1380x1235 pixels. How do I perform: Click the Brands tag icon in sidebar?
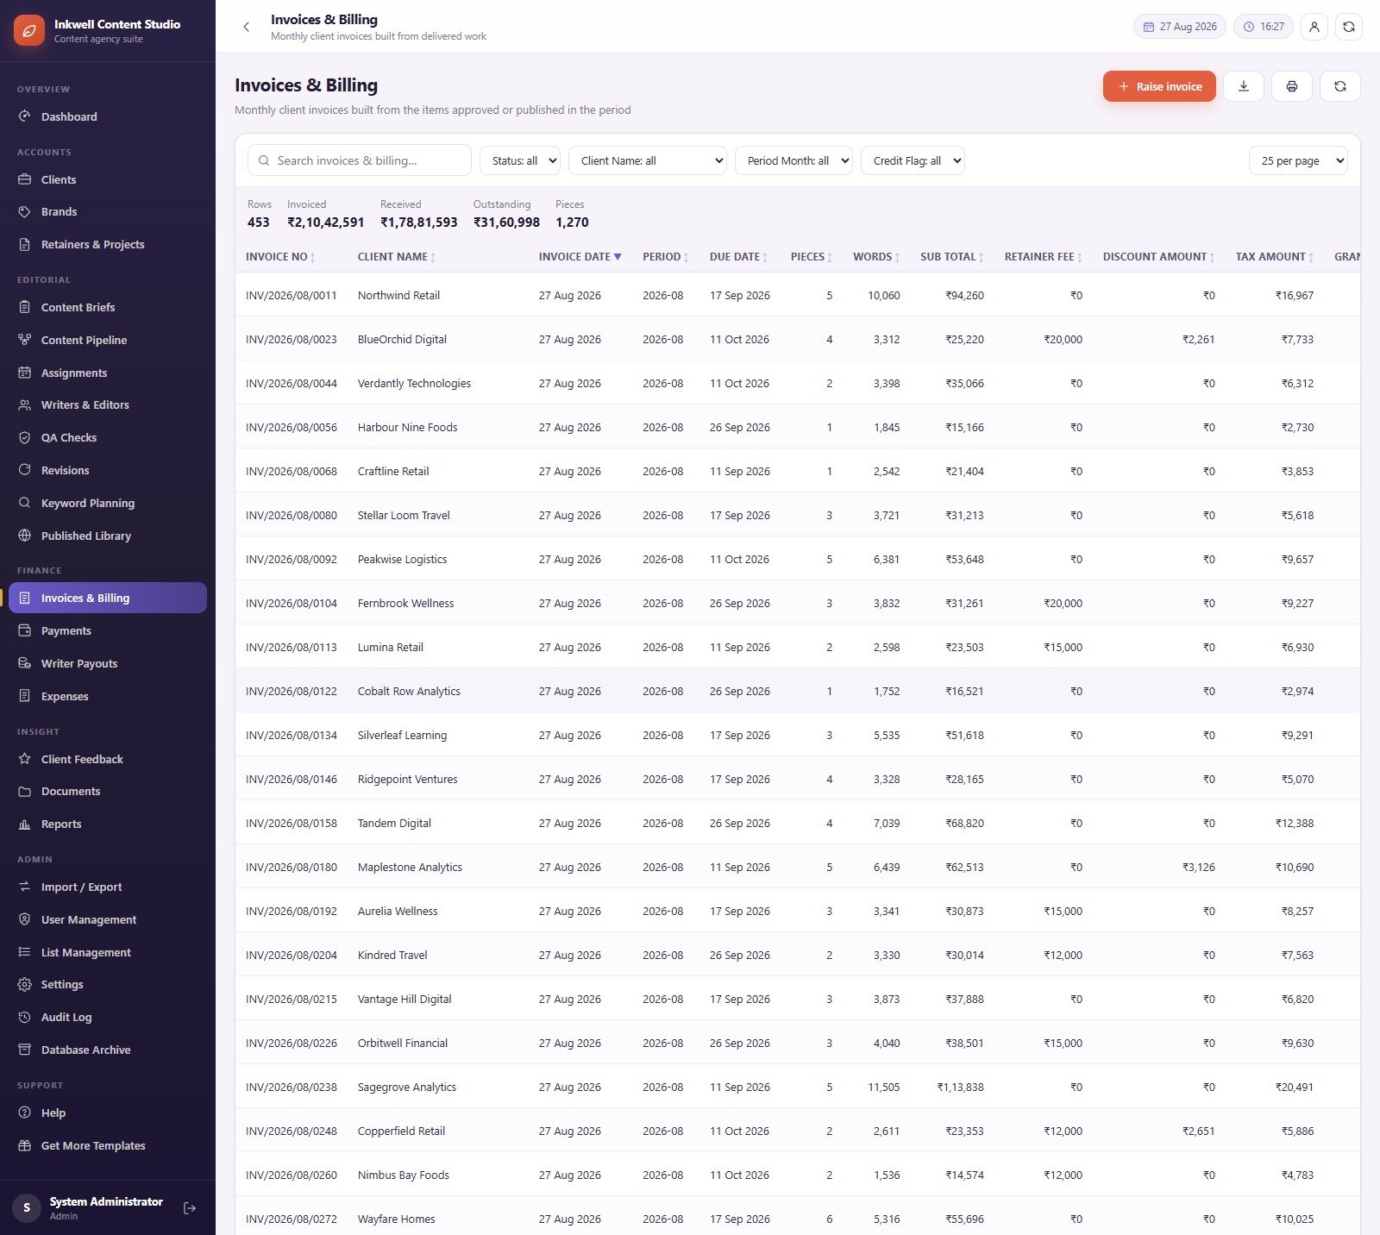point(25,211)
